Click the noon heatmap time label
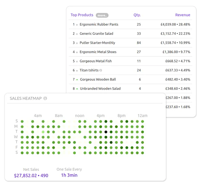The image size is (202, 187). (x=80, y=116)
